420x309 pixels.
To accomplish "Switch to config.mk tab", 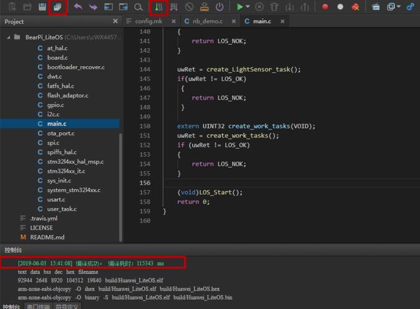I will 148,21.
